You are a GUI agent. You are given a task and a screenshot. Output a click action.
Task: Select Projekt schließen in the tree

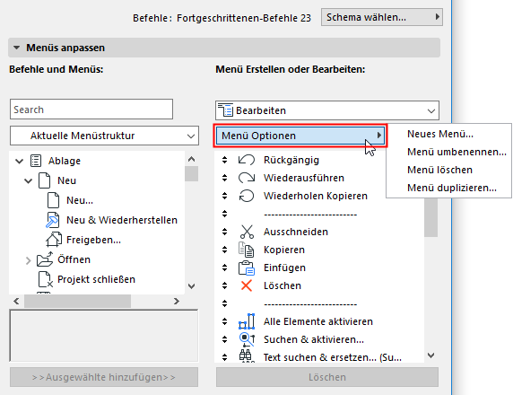[96, 279]
